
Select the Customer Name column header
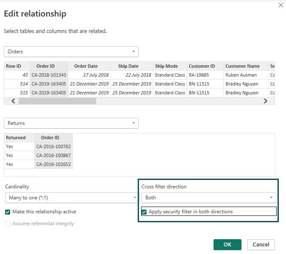pyautogui.click(x=246, y=66)
